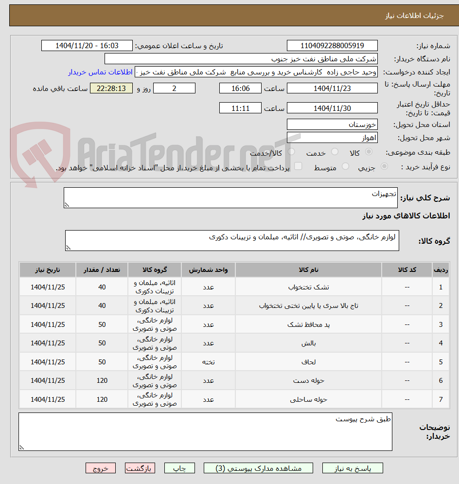Image resolution: width=459 pixels, height=484 pixels.
Task: Click the تعداد / مقدار column header
Action: coord(102,270)
